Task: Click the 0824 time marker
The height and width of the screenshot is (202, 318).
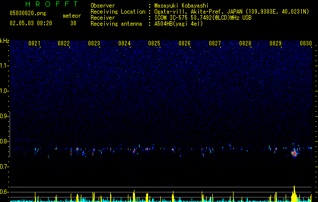Action: coord(124,43)
